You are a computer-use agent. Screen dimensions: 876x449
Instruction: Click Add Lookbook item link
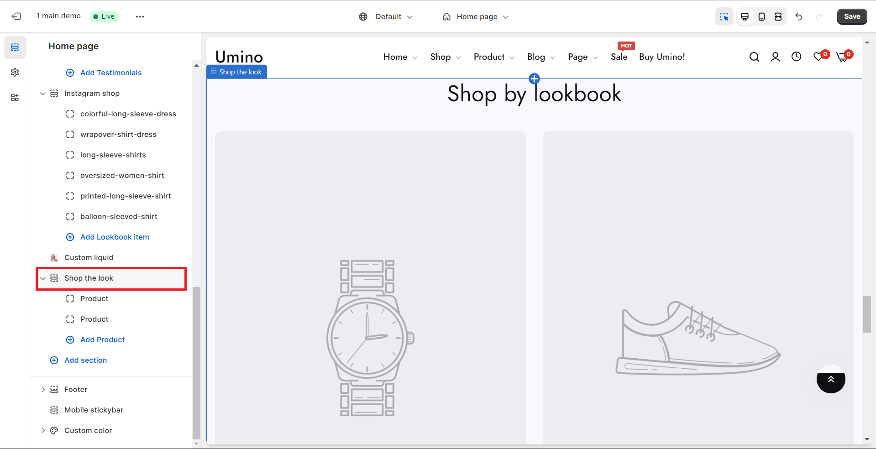pos(115,237)
